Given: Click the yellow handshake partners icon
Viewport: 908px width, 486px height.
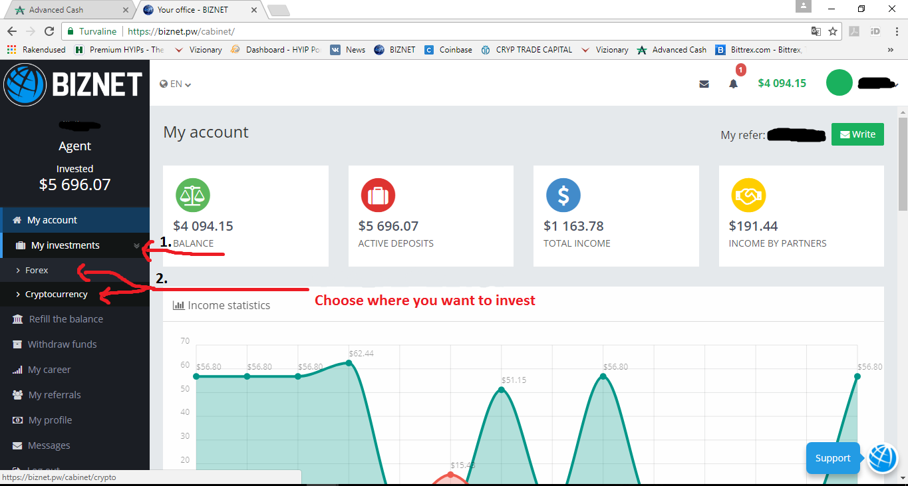Looking at the screenshot, I should pos(749,195).
